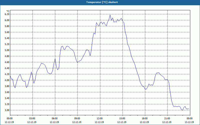Select the 12.12.19 date under 09:00
Screen dimensions: 200x125
[77, 122]
